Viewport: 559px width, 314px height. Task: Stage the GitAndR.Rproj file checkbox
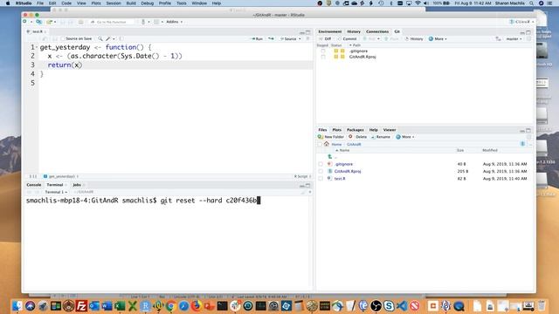pyautogui.click(x=323, y=57)
